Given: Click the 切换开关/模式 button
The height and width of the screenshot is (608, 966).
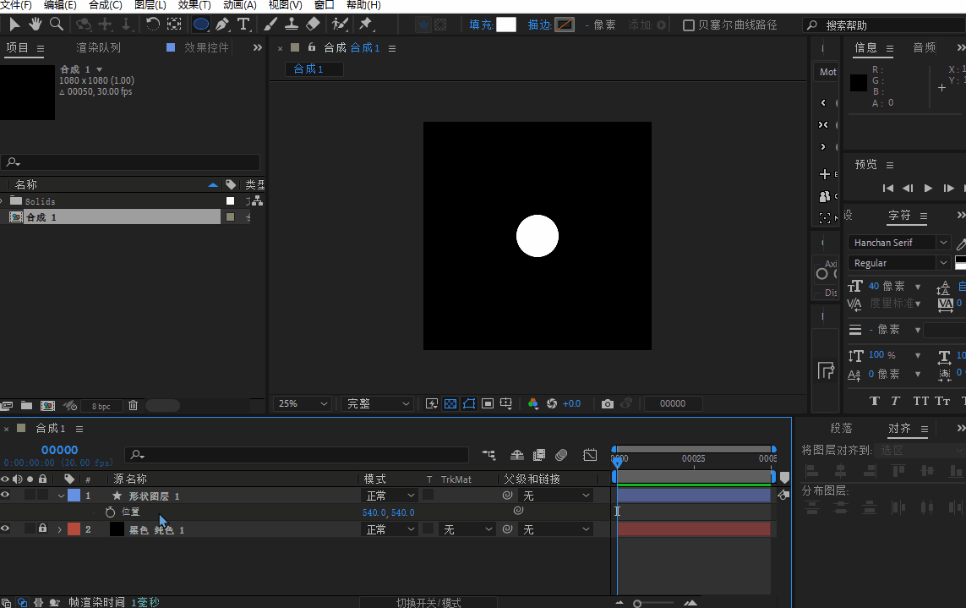Looking at the screenshot, I should click(428, 602).
